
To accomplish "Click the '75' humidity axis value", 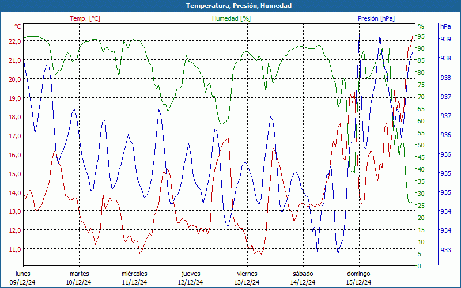I will pyautogui.click(x=421, y=85).
